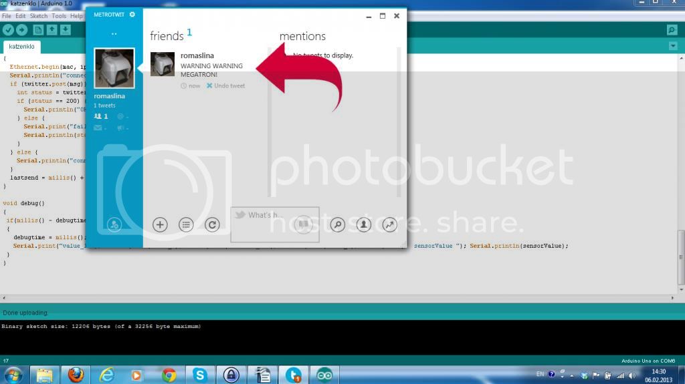
Task: Click the volume icon in system tray
Action: 631,375
